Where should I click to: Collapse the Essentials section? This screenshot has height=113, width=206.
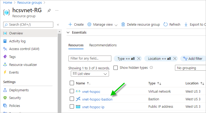pyautogui.click(x=68, y=33)
